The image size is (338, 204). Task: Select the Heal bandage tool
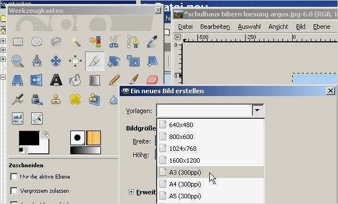(75, 99)
